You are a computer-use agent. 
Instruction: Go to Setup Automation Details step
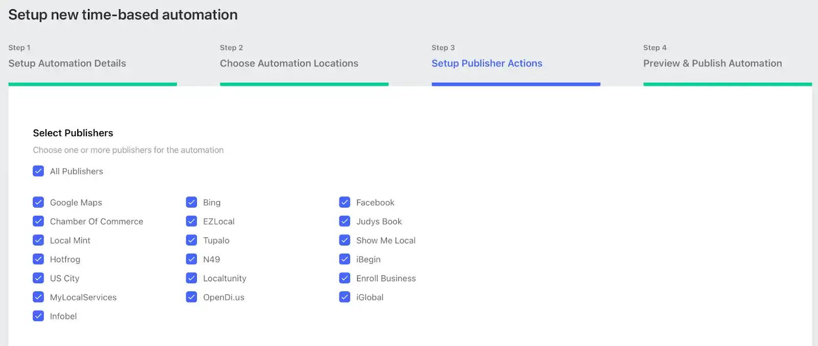coord(67,63)
